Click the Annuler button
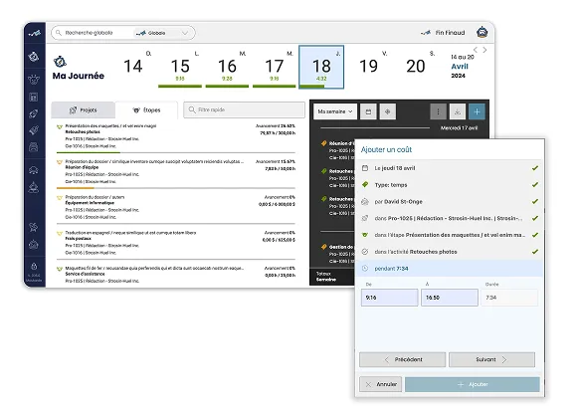 coord(381,384)
